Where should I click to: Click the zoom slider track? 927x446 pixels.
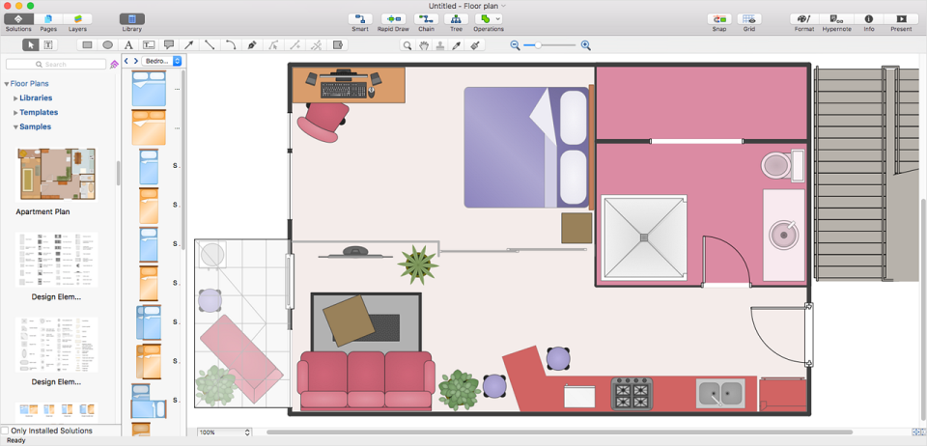click(x=549, y=45)
